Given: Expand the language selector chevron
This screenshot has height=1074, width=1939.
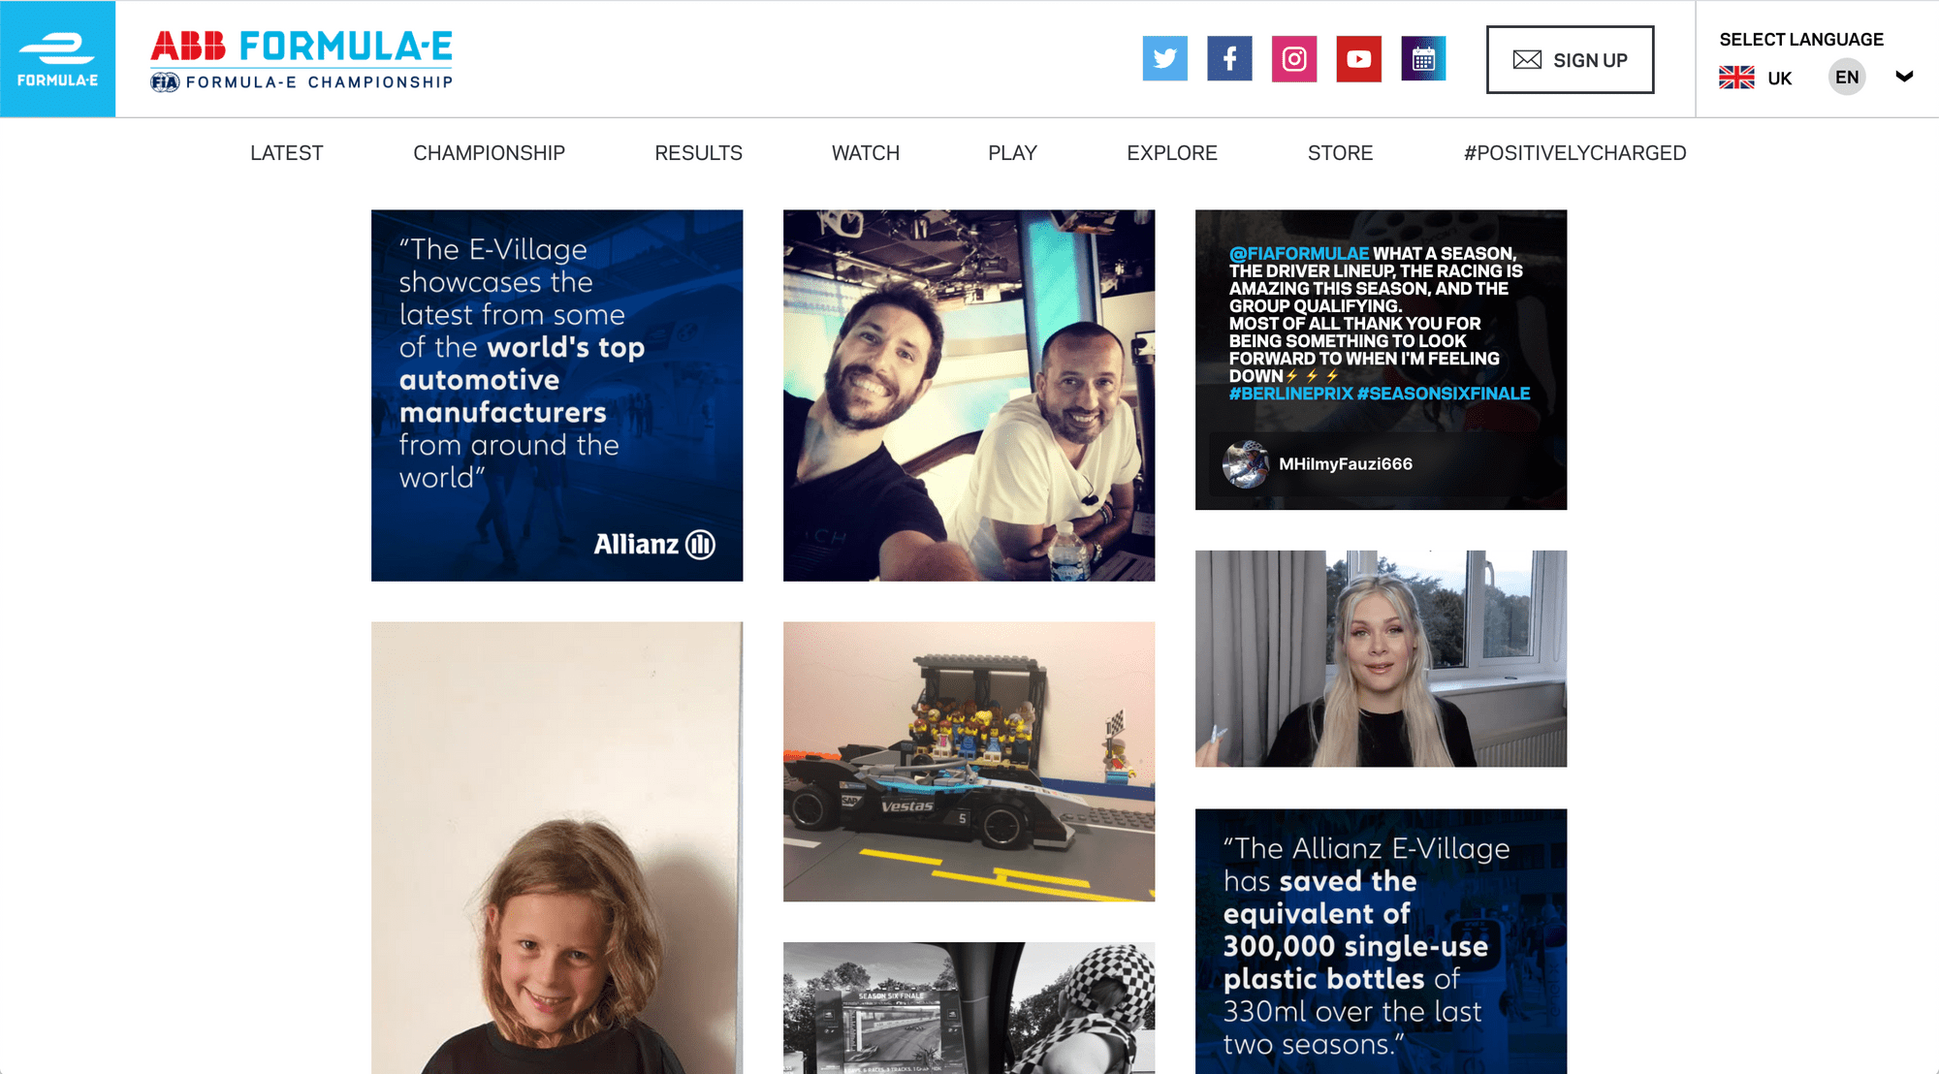Looking at the screenshot, I should coord(1904,77).
